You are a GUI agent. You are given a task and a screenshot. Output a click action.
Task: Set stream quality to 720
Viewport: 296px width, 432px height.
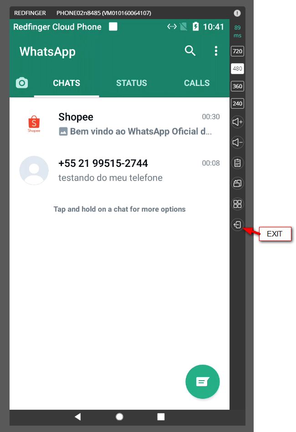(237, 51)
